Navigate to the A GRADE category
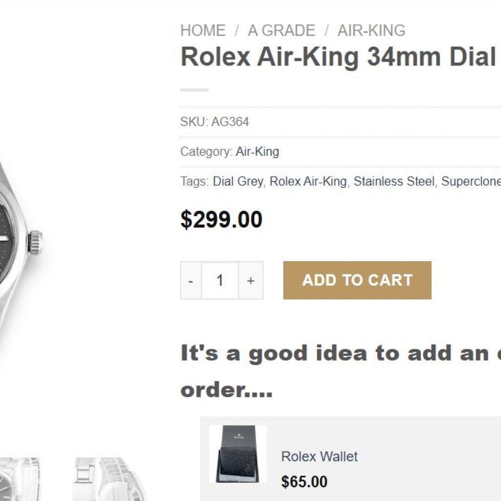The image size is (501, 501). coord(281,30)
